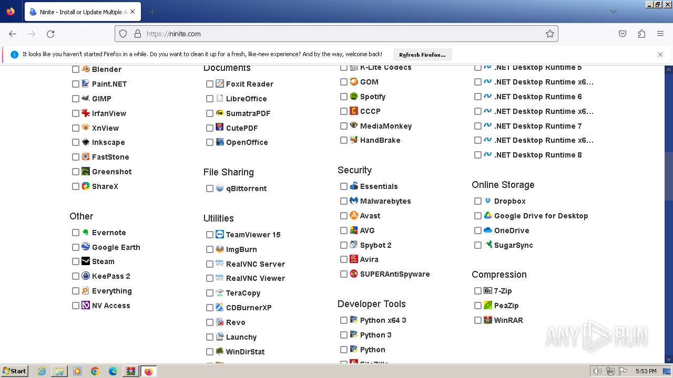673x378 pixels.
Task: Click the Spybot 2 label
Action: tap(376, 245)
